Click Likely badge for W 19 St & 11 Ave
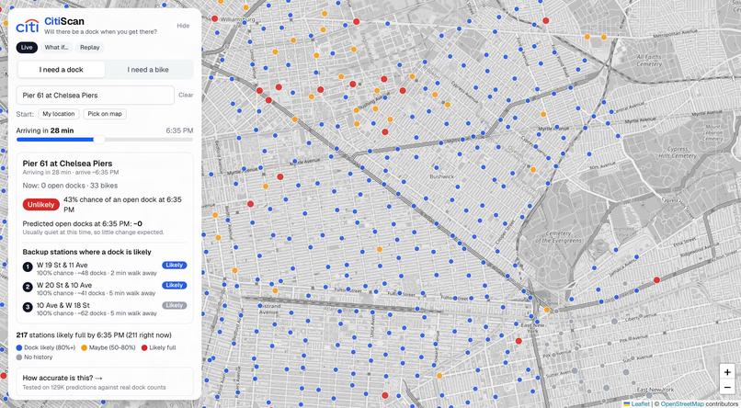The height and width of the screenshot is (408, 741). pos(175,265)
